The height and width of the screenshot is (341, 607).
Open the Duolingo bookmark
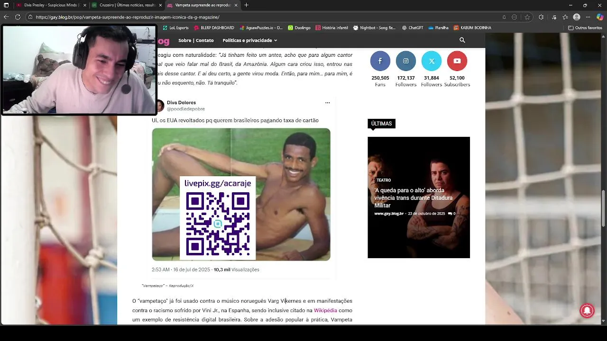tap(299, 28)
